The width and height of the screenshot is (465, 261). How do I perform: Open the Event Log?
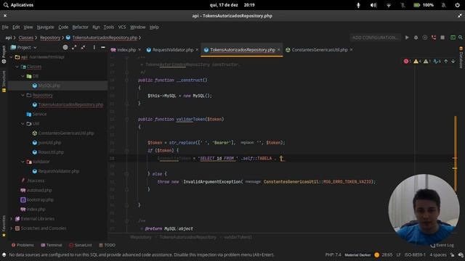click(442, 245)
